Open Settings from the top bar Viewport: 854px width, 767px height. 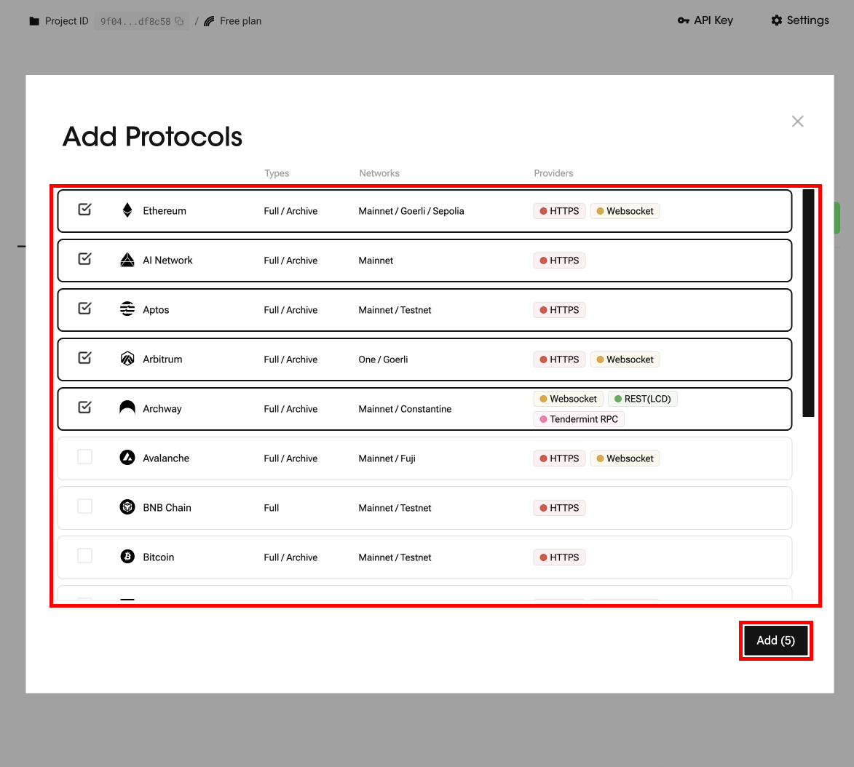800,20
